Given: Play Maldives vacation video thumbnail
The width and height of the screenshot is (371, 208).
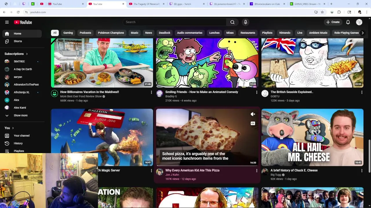Looking at the screenshot, I should (102, 63).
